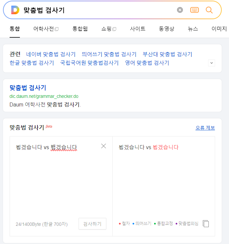Click related search 영어 맞춤법 검사기
The height and width of the screenshot is (244, 229).
point(147,63)
